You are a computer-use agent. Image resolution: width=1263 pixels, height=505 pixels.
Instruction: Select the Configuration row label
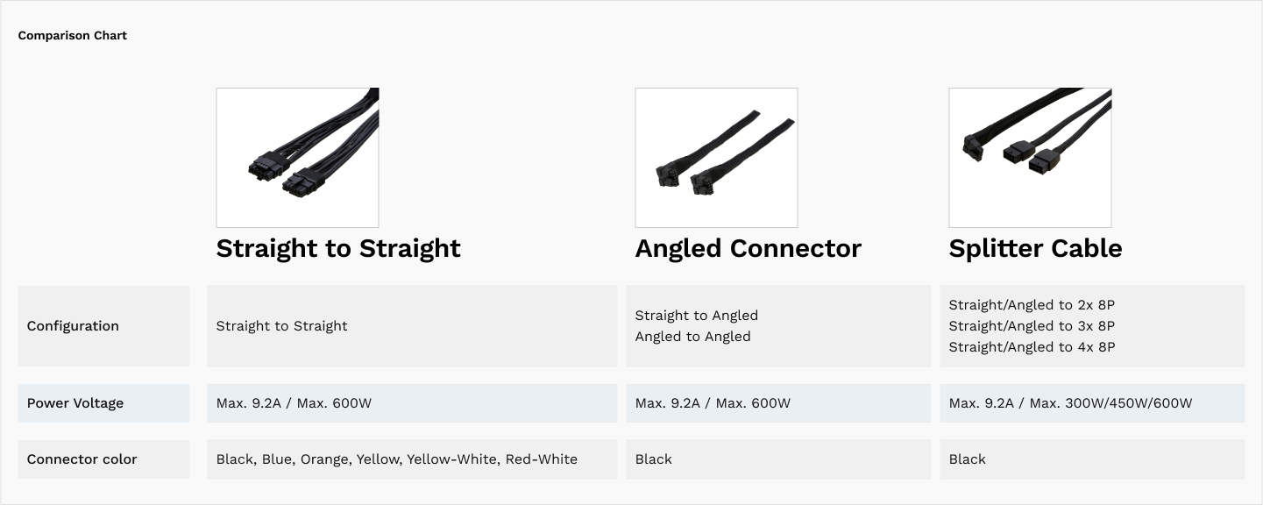point(73,326)
